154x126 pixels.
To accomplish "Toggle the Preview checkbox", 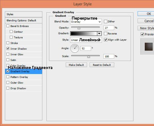I will 142,34.
